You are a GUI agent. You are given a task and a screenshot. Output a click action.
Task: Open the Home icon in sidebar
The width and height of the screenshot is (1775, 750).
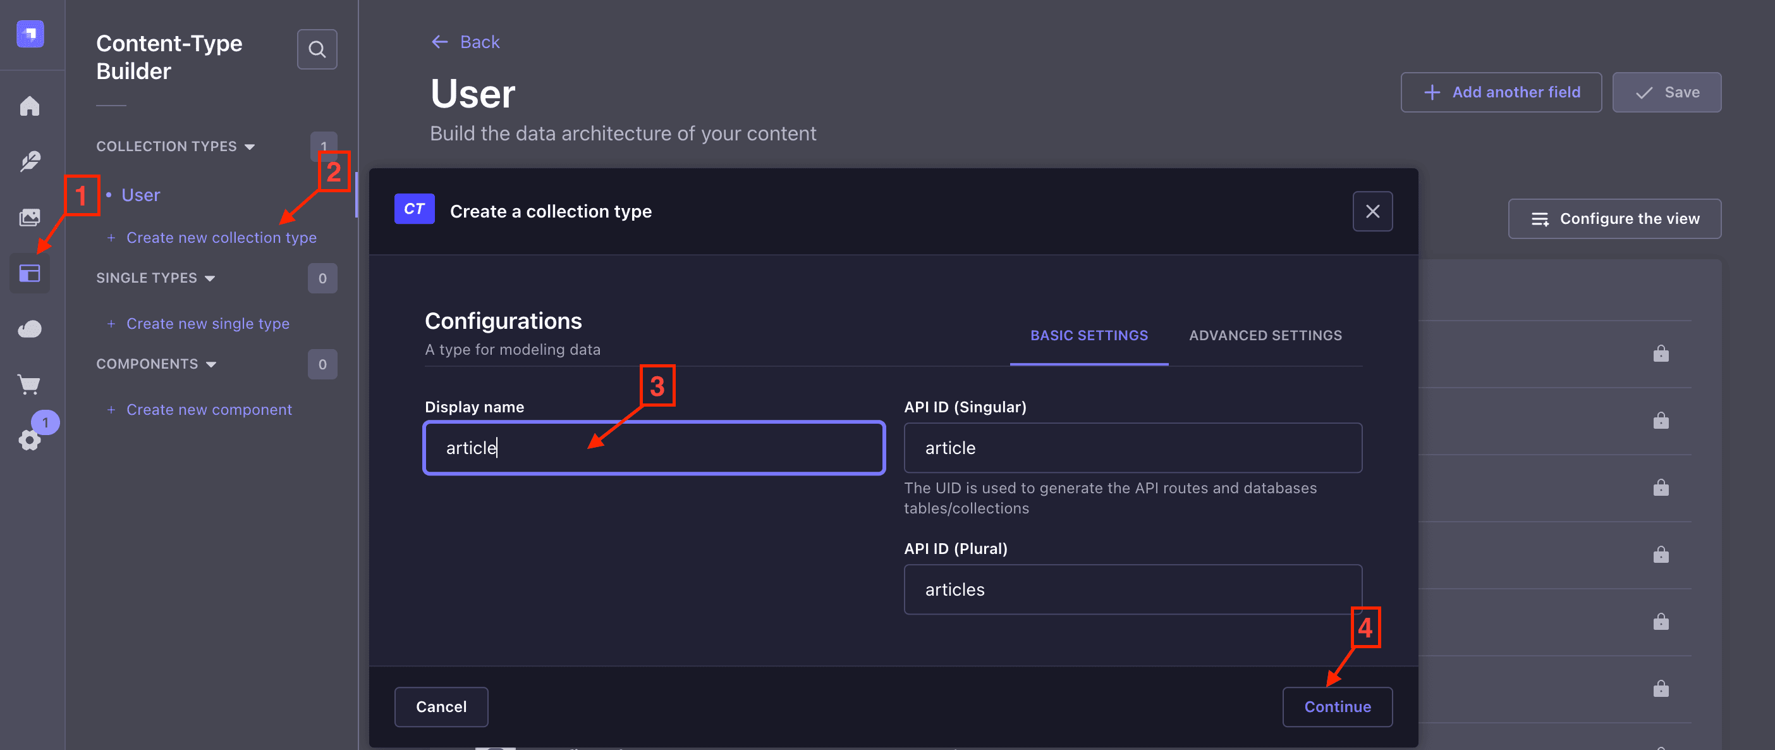tap(30, 106)
